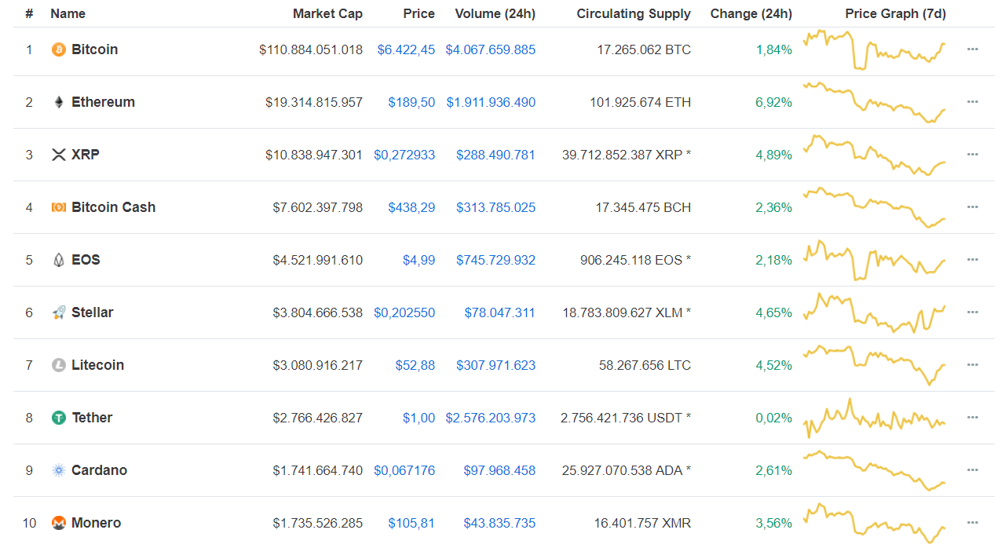Open the more options menu for Bitcoin

[973, 49]
